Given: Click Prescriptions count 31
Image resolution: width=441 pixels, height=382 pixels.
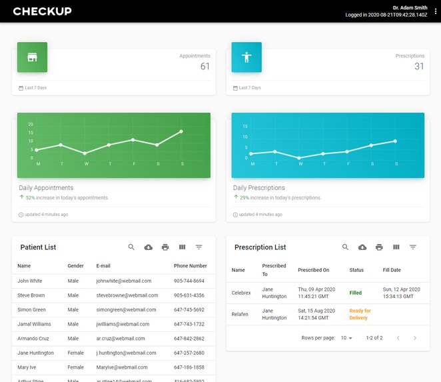Looking at the screenshot, I should (x=419, y=66).
